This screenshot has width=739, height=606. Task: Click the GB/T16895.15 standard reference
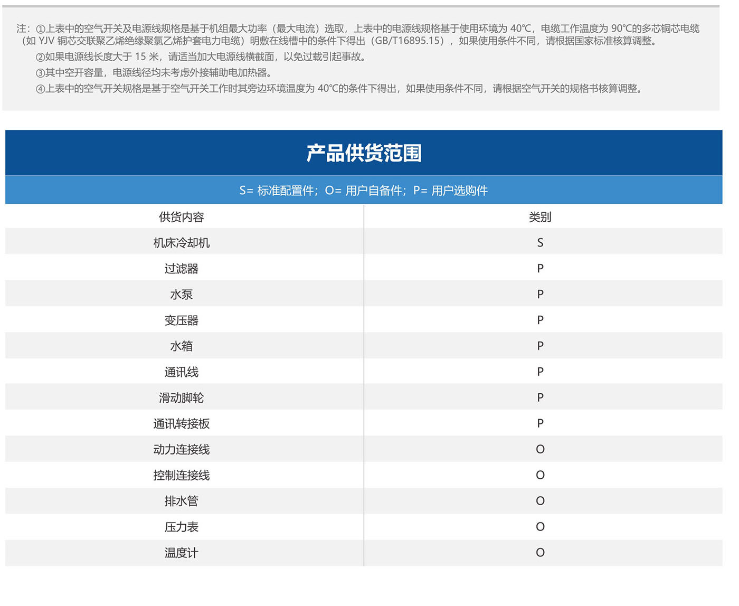pos(408,41)
